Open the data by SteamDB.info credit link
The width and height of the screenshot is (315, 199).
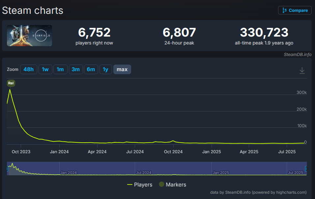pyautogui.click(x=258, y=192)
